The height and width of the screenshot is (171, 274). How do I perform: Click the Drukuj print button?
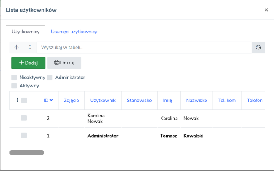click(64, 63)
